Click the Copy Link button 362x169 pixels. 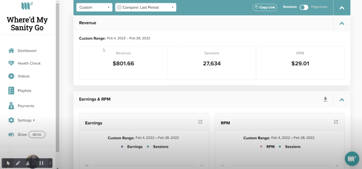[x=265, y=7]
